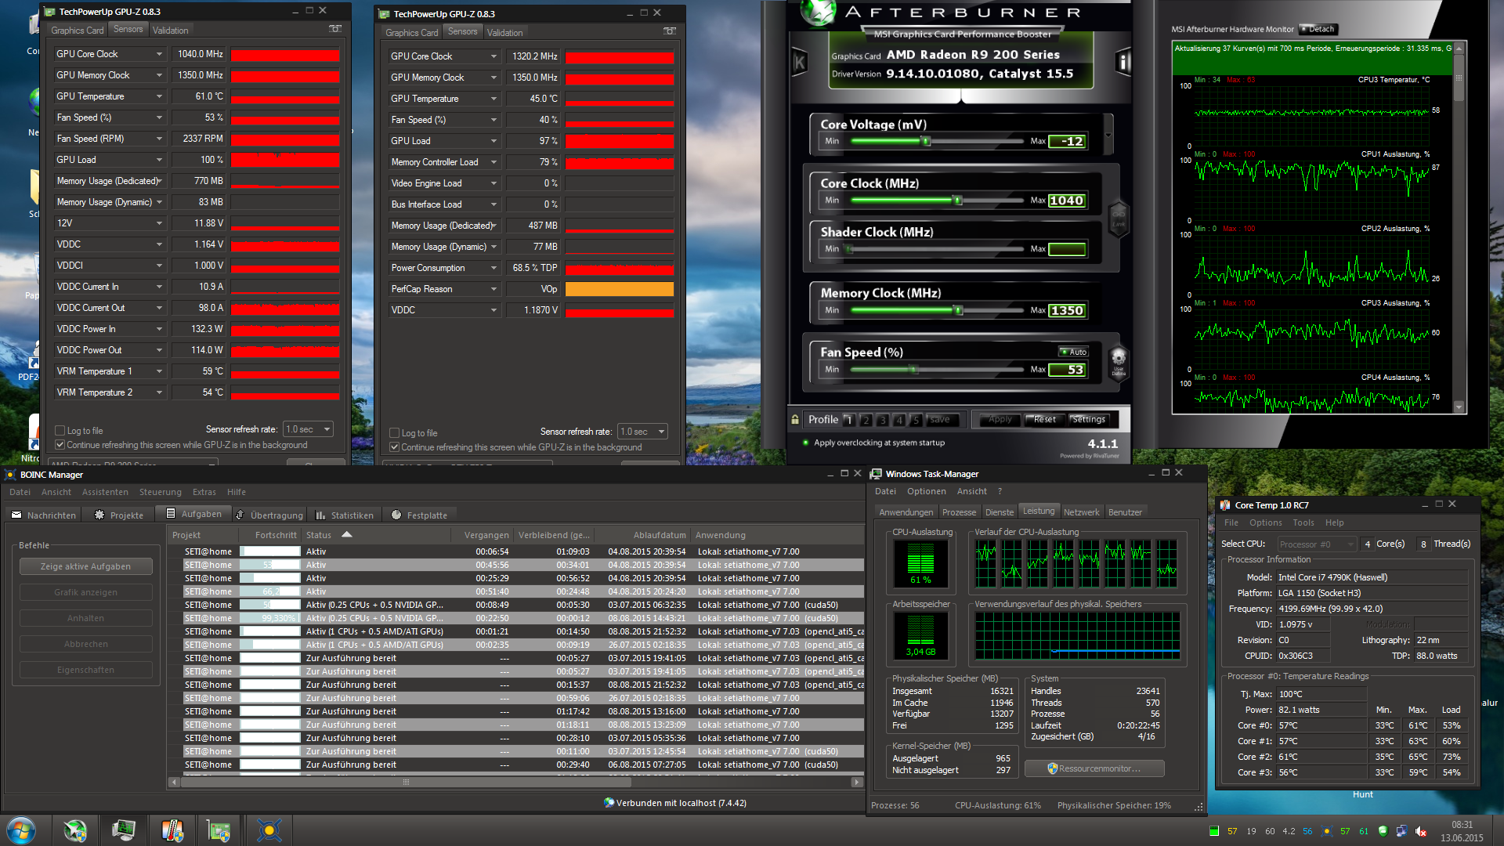
Task: Click Settings button in Afterburner
Action: click(1088, 420)
